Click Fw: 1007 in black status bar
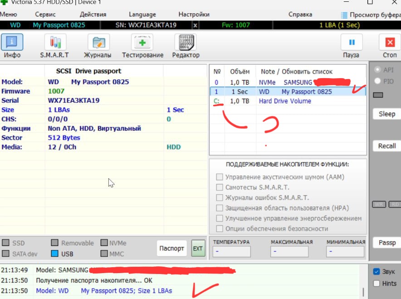This screenshot has width=401, height=299. pos(235,25)
